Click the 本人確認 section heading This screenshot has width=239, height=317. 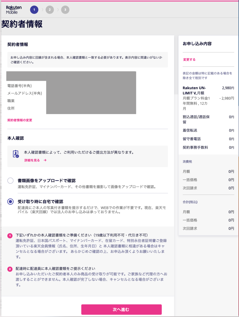pyautogui.click(x=16, y=138)
